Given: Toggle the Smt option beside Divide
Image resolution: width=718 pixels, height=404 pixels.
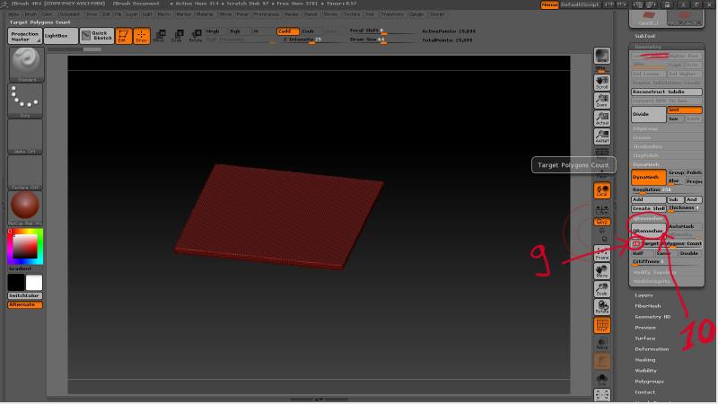Looking at the screenshot, I should click(684, 110).
